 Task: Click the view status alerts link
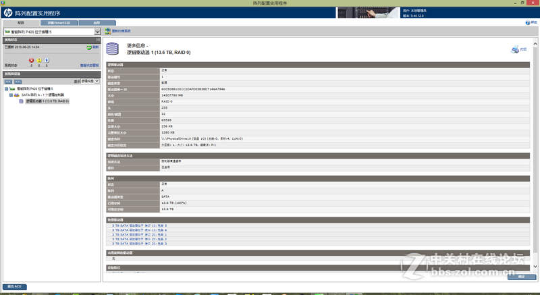pyautogui.click(x=90, y=65)
